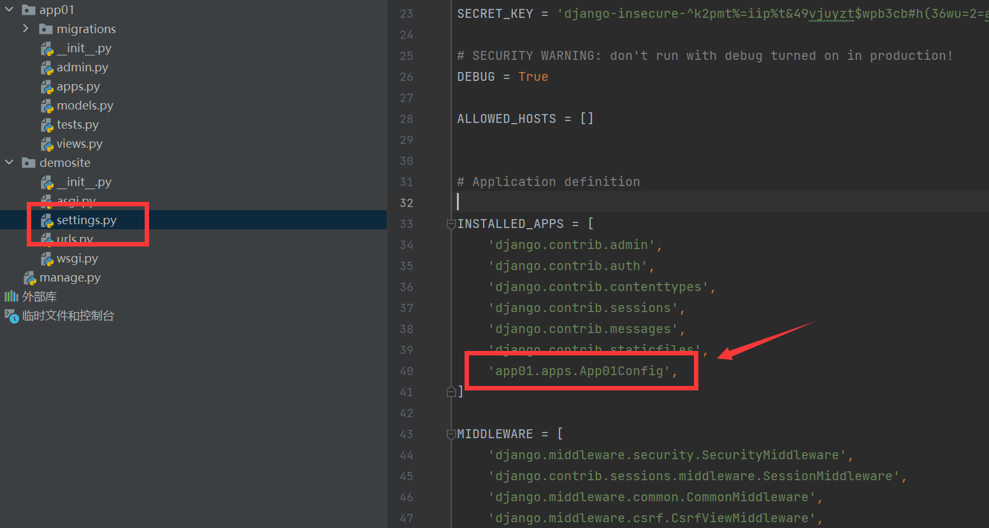989x528 pixels.
Task: Click SECRET_KEY variable name
Action: 495,13
